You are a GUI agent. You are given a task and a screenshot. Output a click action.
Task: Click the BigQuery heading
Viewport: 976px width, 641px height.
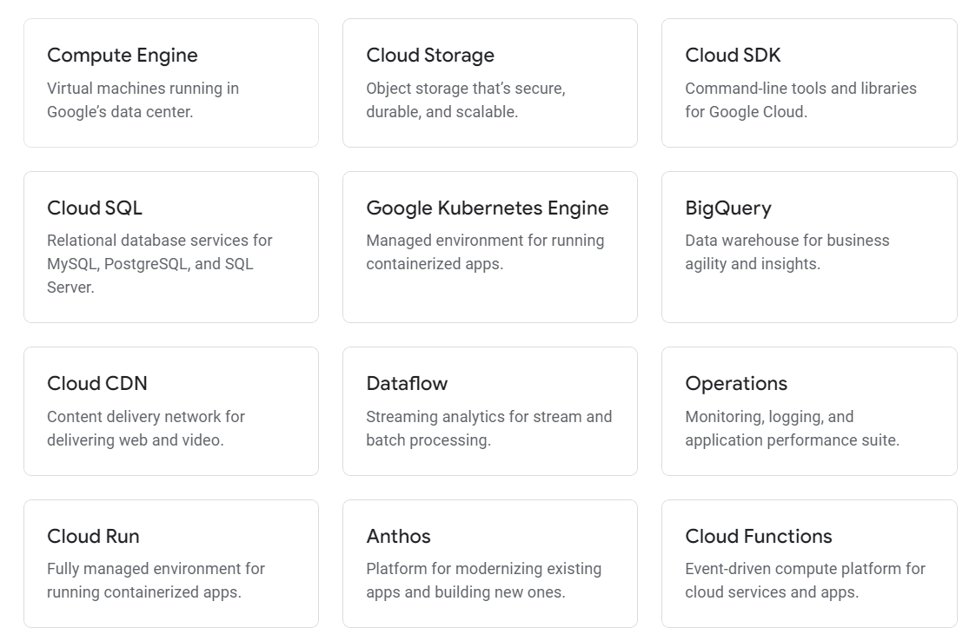pos(728,208)
